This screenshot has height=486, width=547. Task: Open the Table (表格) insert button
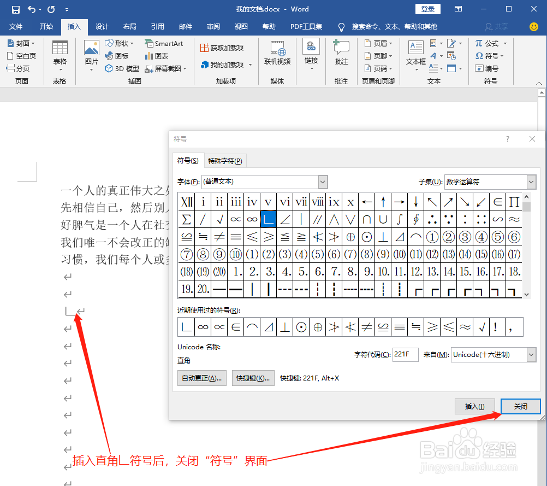[x=60, y=56]
